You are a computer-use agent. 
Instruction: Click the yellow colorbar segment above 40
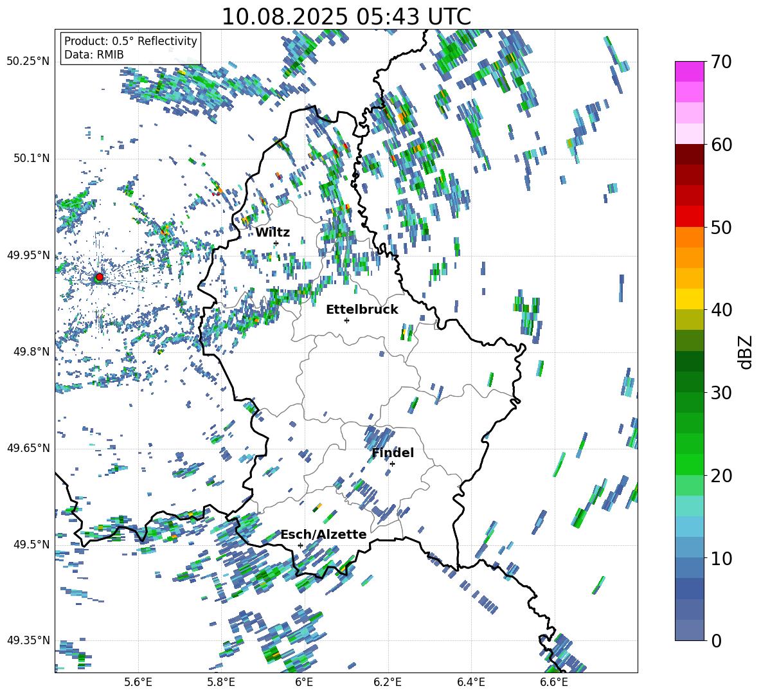pyautogui.click(x=689, y=299)
